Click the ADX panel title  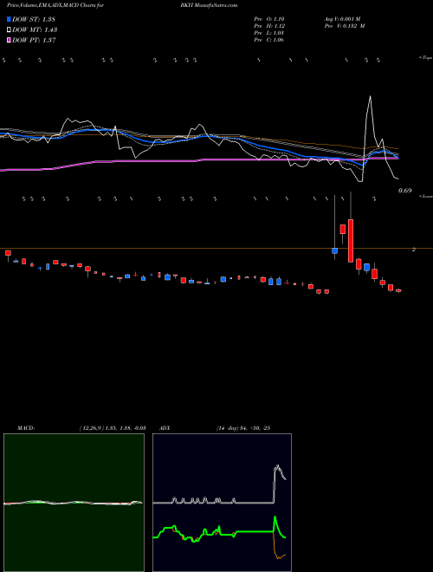pyautogui.click(x=165, y=428)
